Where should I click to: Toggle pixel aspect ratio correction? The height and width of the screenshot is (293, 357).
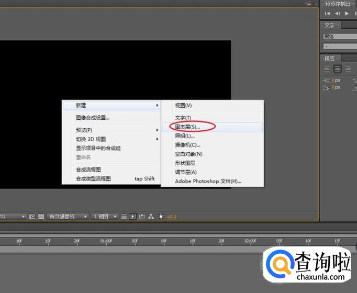tap(124, 216)
